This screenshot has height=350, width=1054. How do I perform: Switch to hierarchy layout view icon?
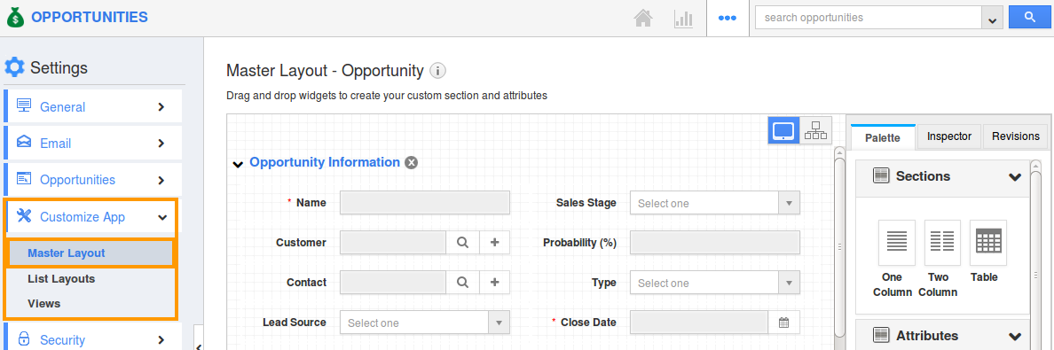816,130
